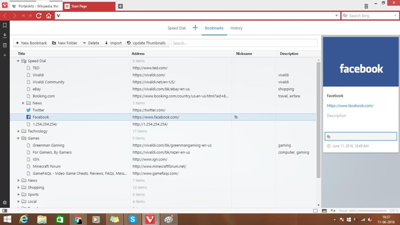The height and width of the screenshot is (225, 400).
Task: Switch to the Speed Dial tab
Action: coord(176,28)
